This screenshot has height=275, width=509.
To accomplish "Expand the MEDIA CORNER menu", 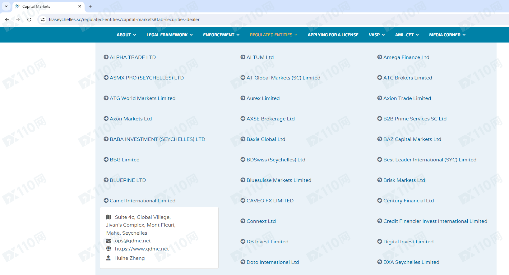I will [447, 35].
